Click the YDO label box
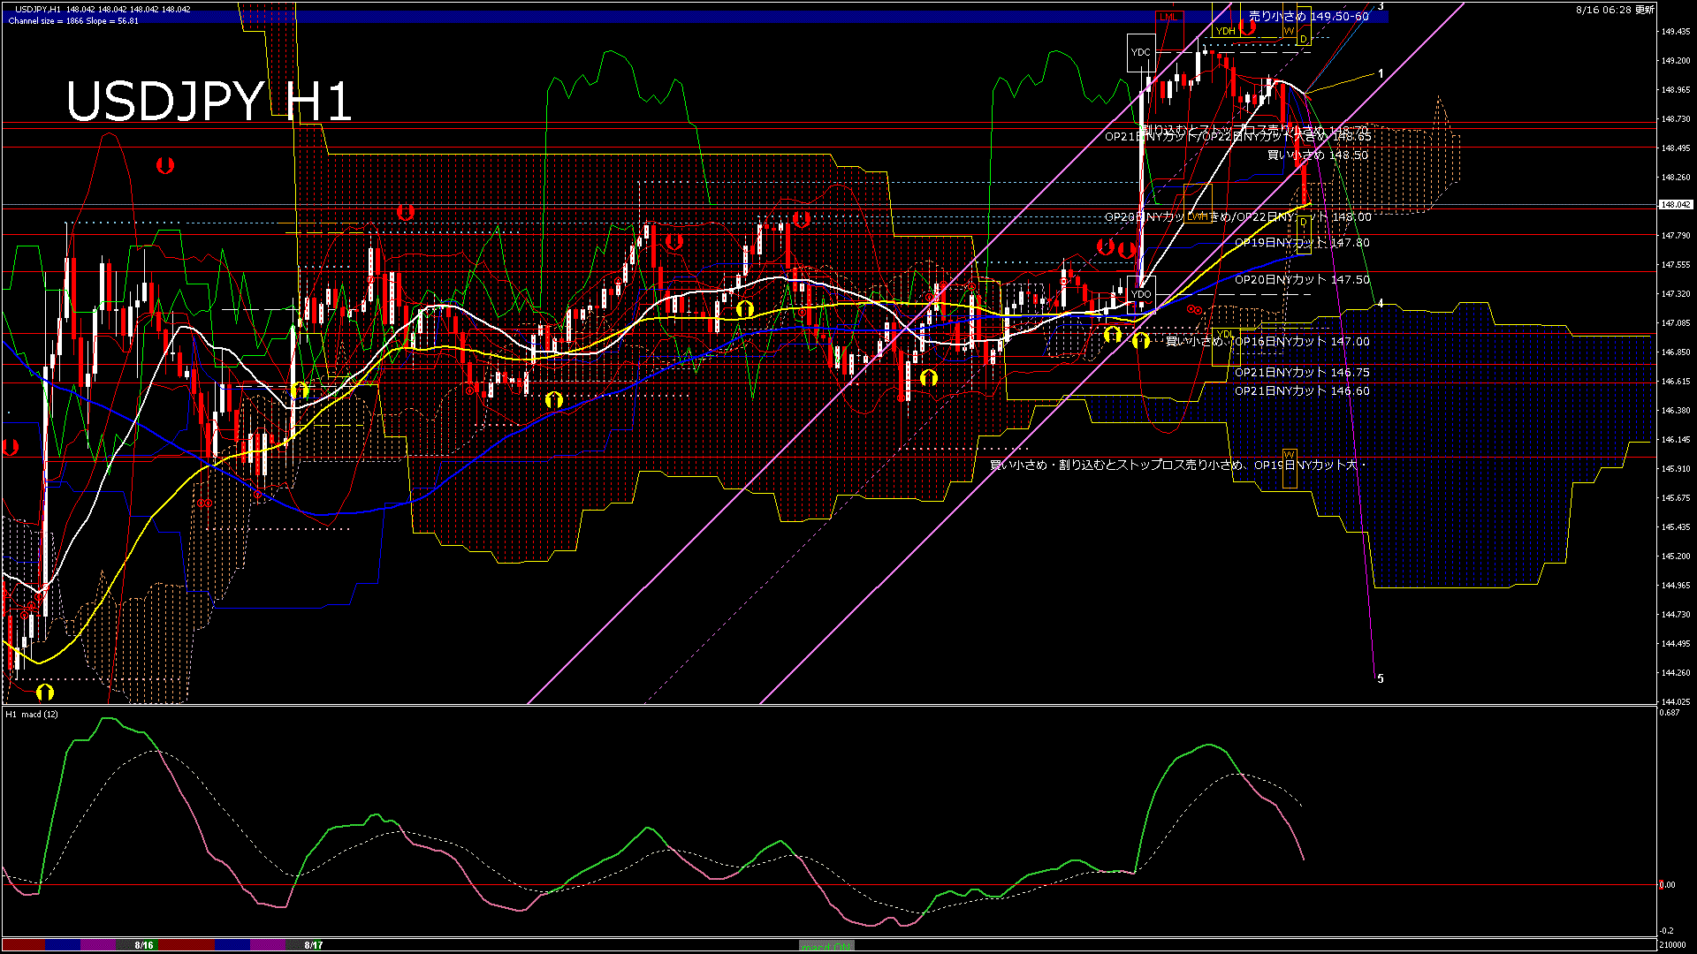Viewport: 1697px width, 954px height. click(1141, 294)
